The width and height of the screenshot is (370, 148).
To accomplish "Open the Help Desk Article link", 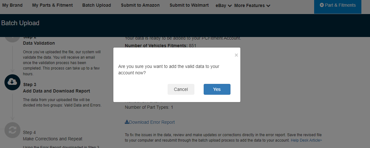I will (x=306, y=140).
